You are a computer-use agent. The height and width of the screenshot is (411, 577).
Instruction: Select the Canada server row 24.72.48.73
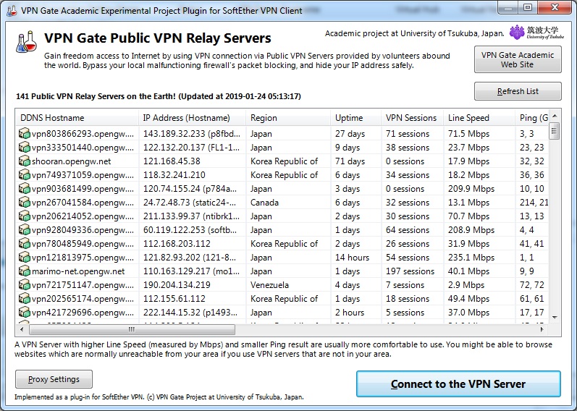pyautogui.click(x=290, y=203)
